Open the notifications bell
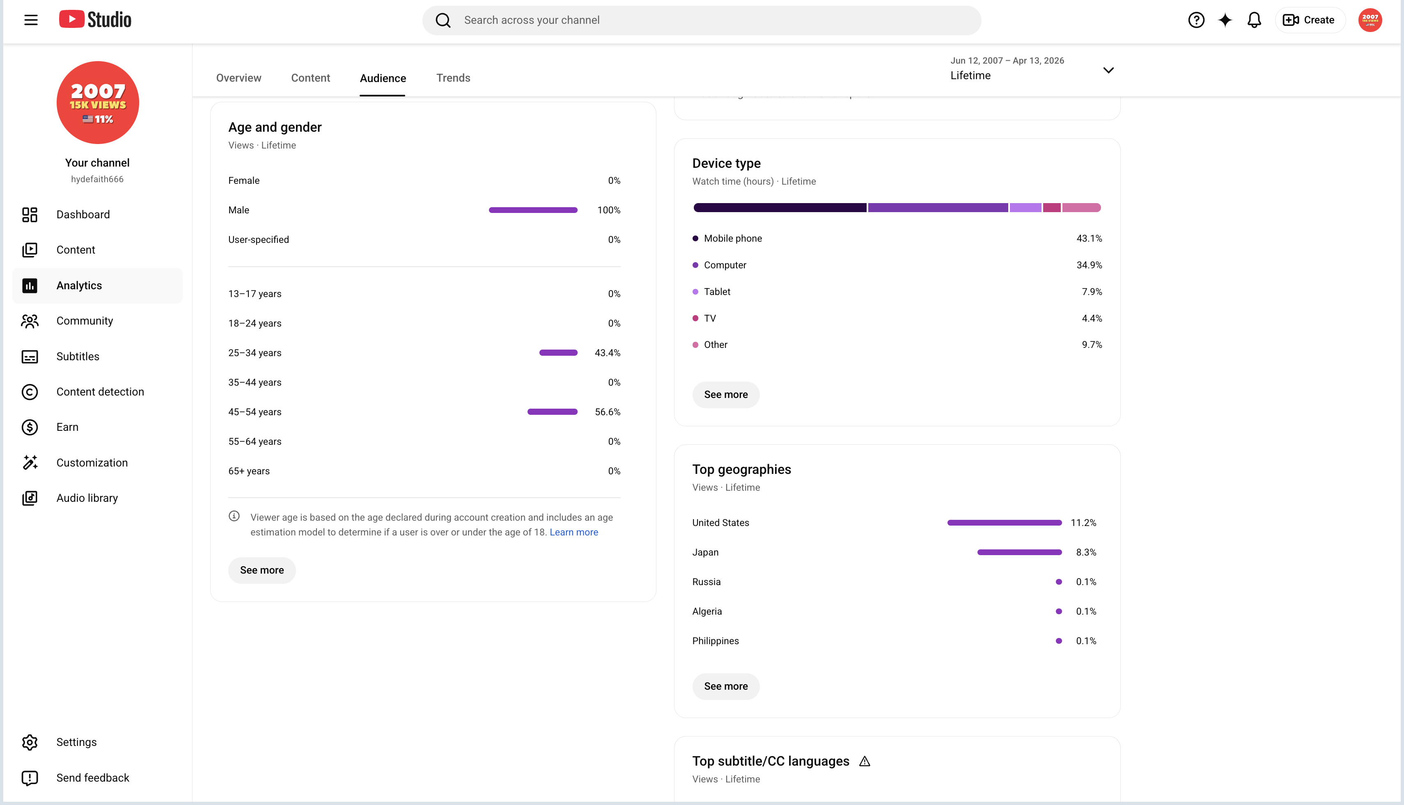 point(1254,20)
